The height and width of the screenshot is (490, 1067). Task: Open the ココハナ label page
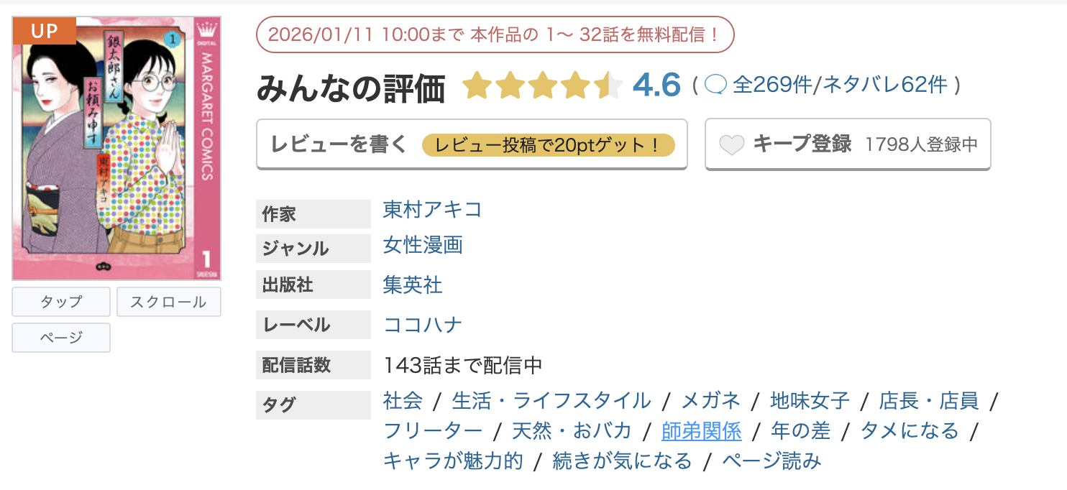424,324
